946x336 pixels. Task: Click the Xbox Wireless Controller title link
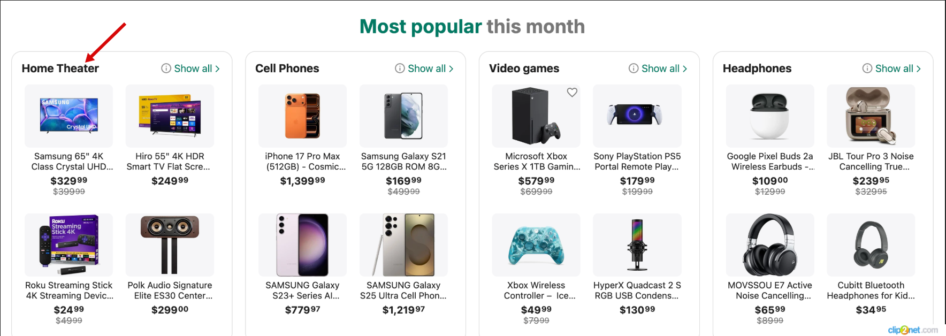[x=536, y=291]
